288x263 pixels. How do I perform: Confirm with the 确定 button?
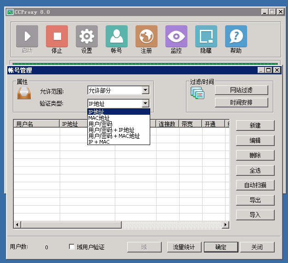(221, 247)
